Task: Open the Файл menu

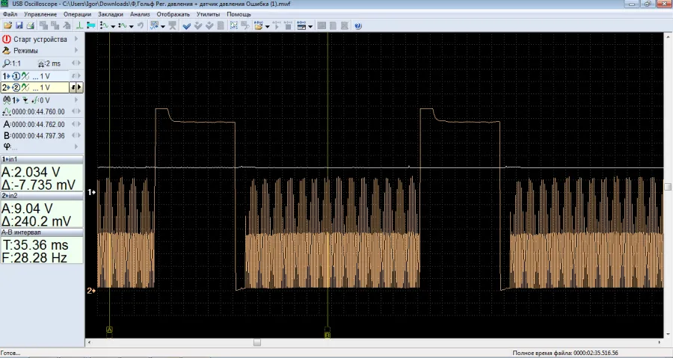Action: [x=10, y=14]
